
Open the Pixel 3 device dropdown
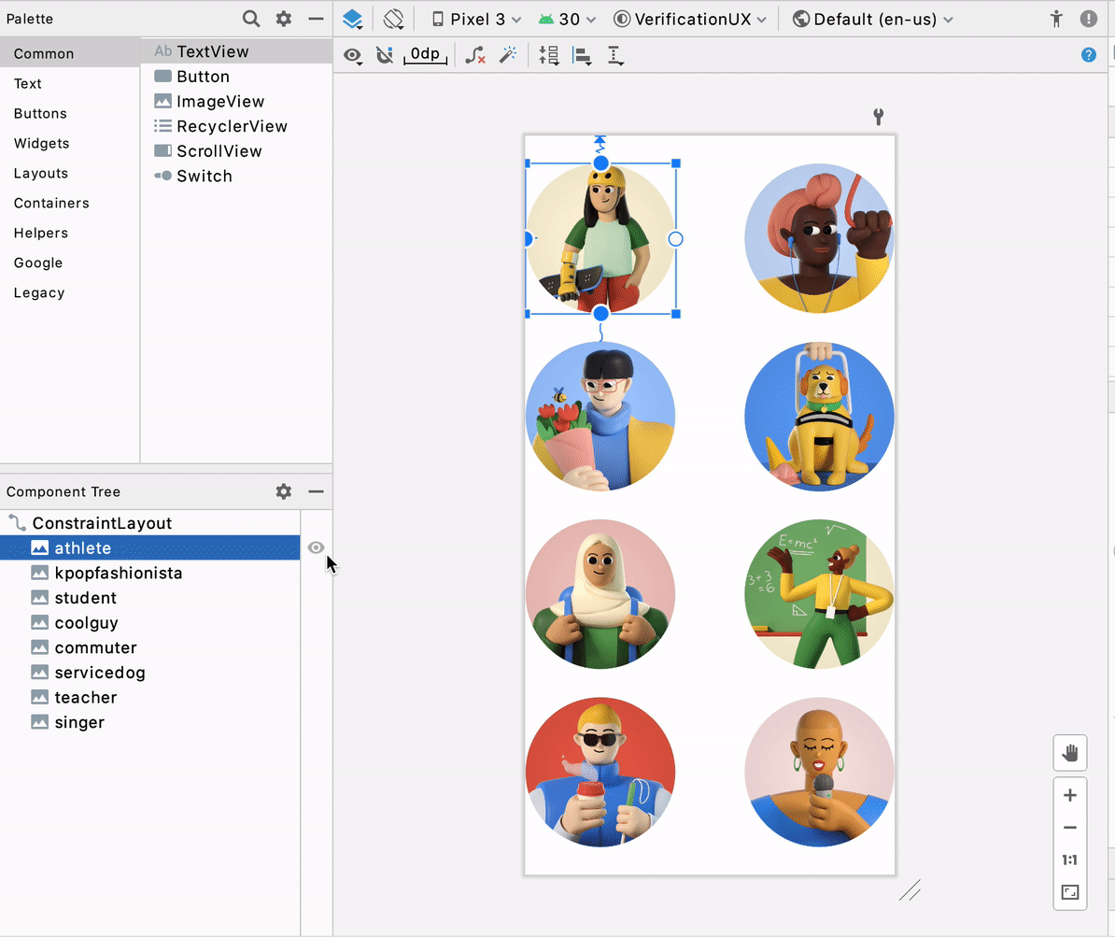tap(474, 18)
